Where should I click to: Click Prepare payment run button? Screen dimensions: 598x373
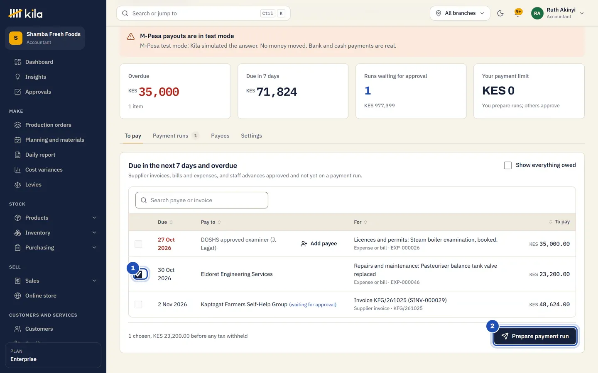(x=535, y=337)
